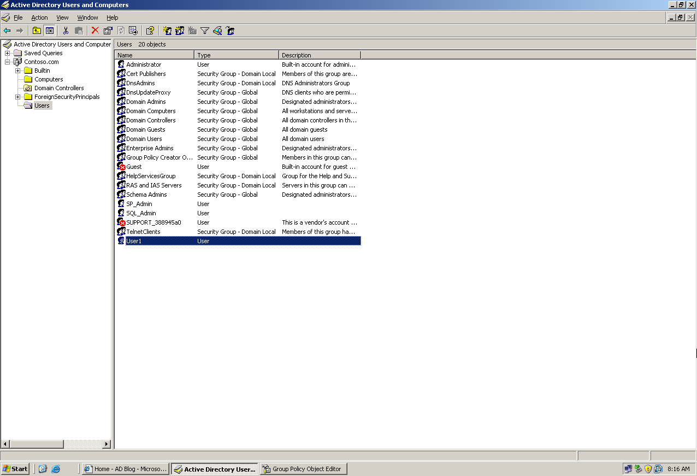Click the Administrator user icon

click(x=121, y=64)
